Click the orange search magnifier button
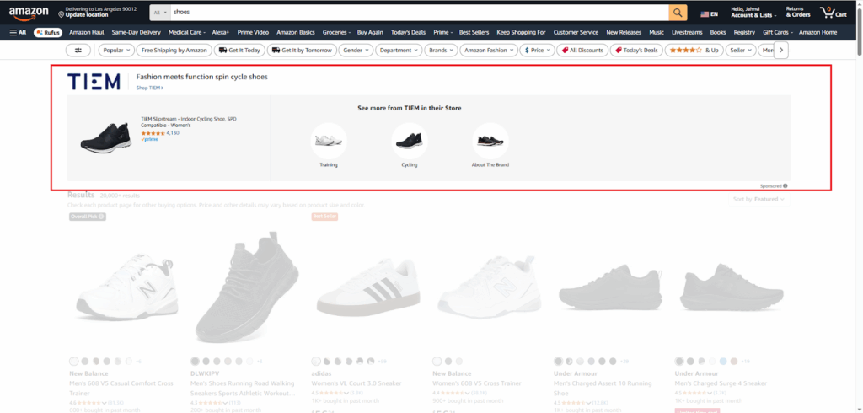Viewport: 863px width, 413px height. click(678, 12)
